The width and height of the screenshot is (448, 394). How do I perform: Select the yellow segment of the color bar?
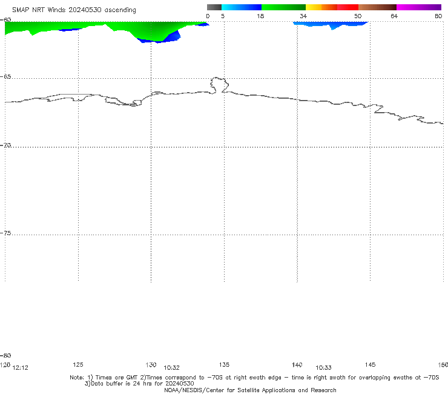click(314, 7)
